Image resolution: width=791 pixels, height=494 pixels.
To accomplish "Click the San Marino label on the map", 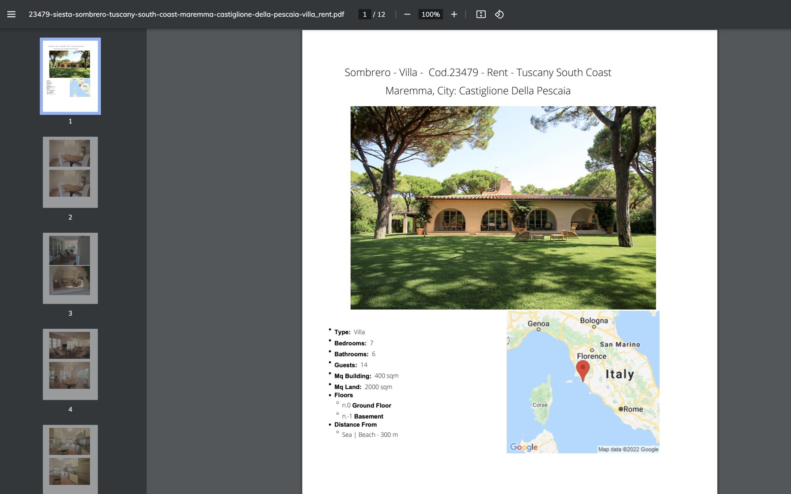I will tap(620, 344).
